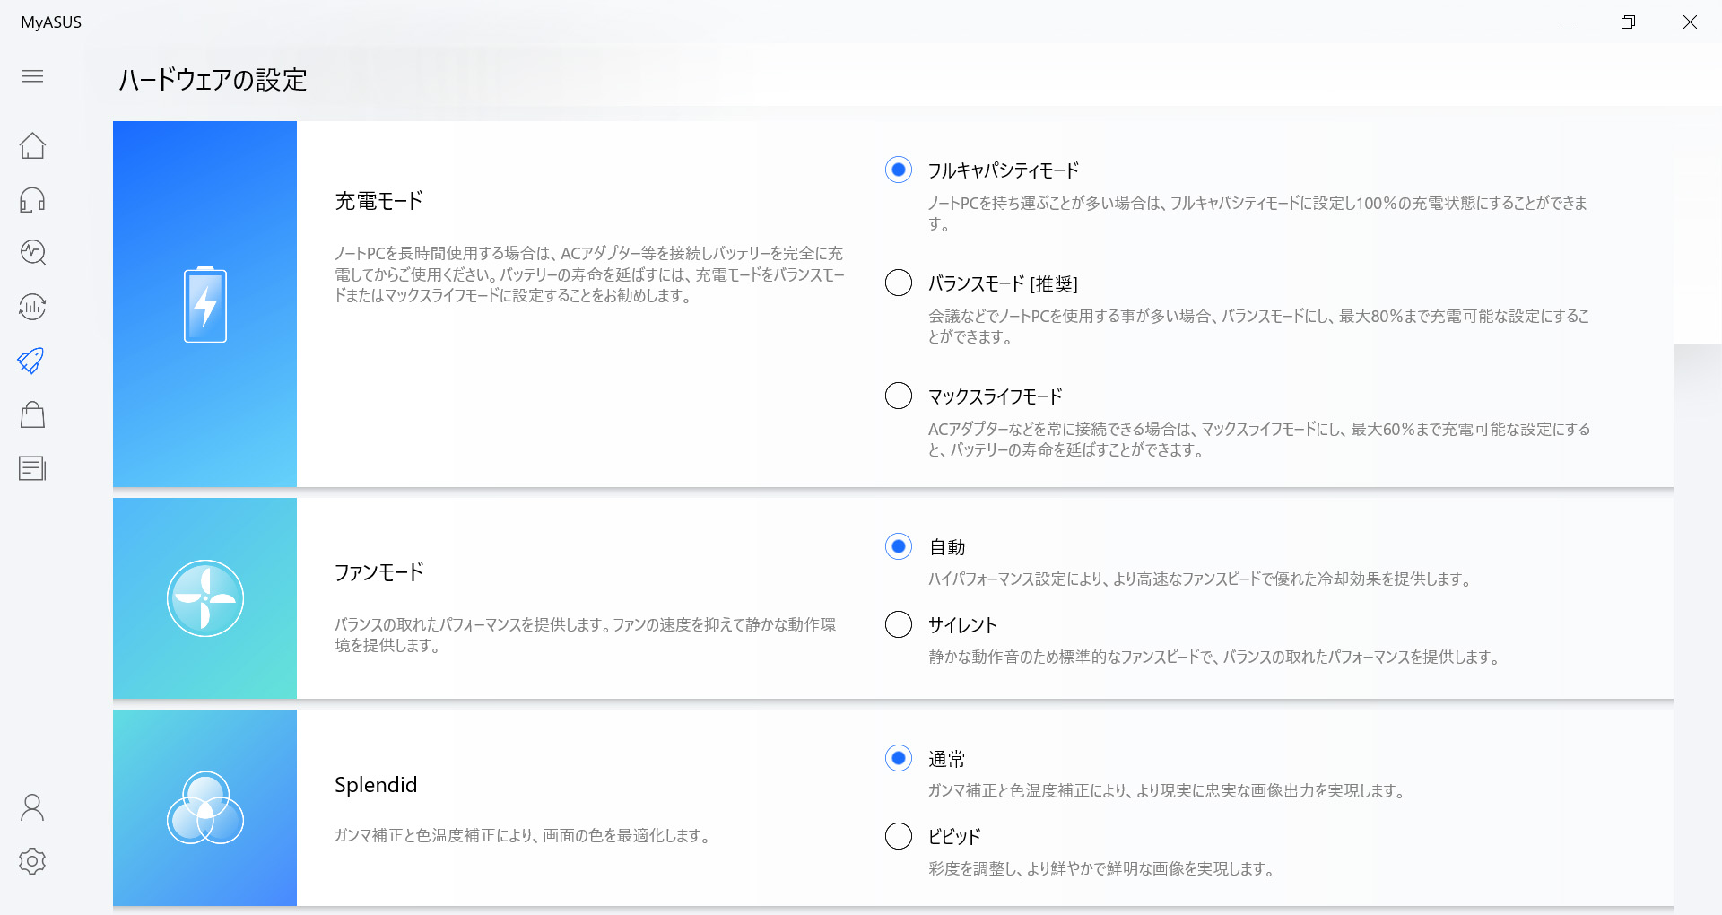Open the Software Update icon

(32, 307)
